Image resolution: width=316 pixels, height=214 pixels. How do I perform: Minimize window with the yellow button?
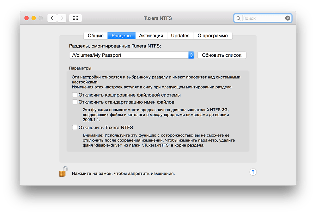click(34, 18)
